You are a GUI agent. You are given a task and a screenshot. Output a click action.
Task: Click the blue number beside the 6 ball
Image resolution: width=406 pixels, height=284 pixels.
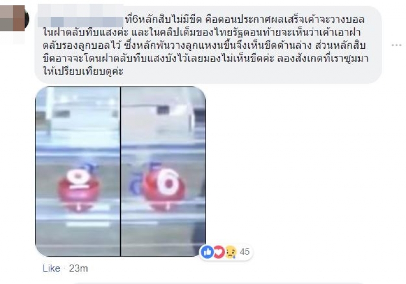136,184
